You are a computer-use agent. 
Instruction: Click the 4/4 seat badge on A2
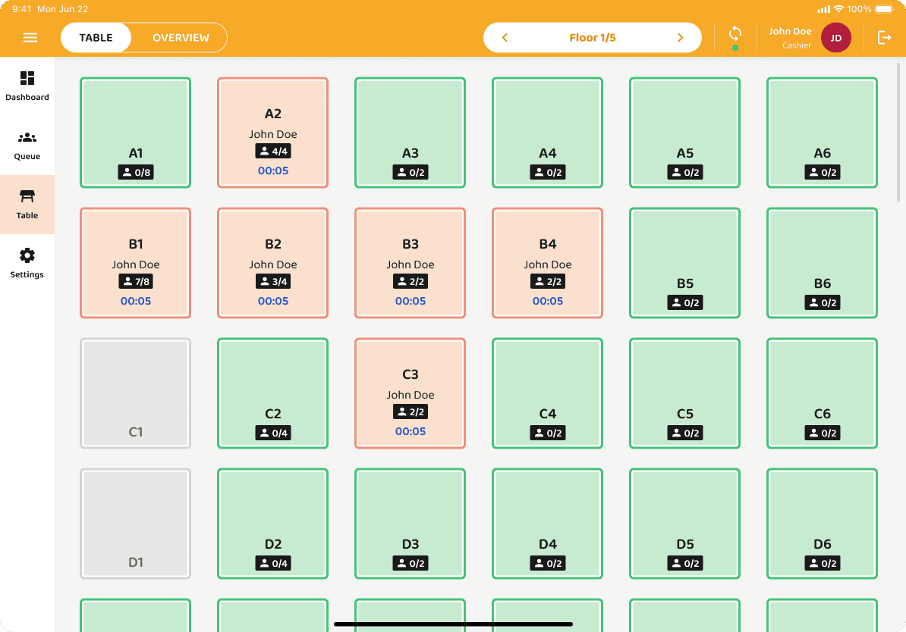pyautogui.click(x=272, y=152)
